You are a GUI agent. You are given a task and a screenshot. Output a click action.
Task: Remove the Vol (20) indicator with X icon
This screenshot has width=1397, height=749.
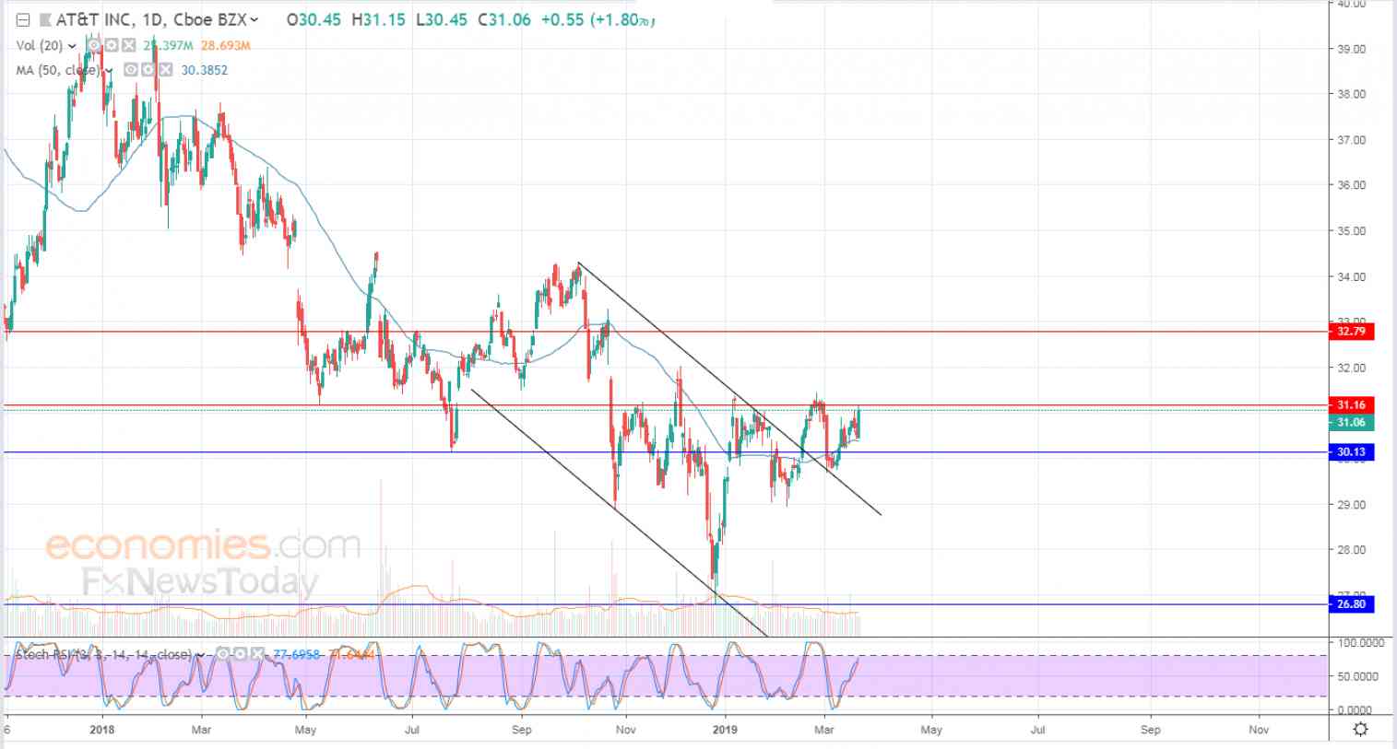(x=129, y=45)
